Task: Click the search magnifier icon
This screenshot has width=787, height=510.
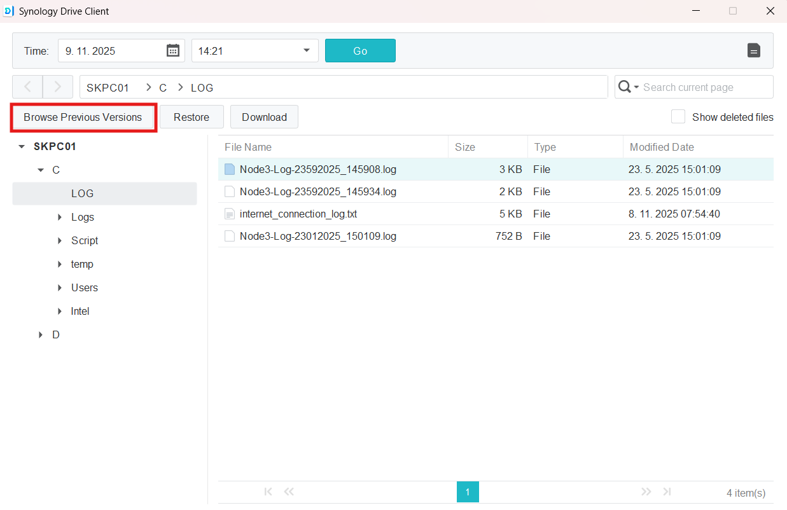Action: [x=625, y=87]
